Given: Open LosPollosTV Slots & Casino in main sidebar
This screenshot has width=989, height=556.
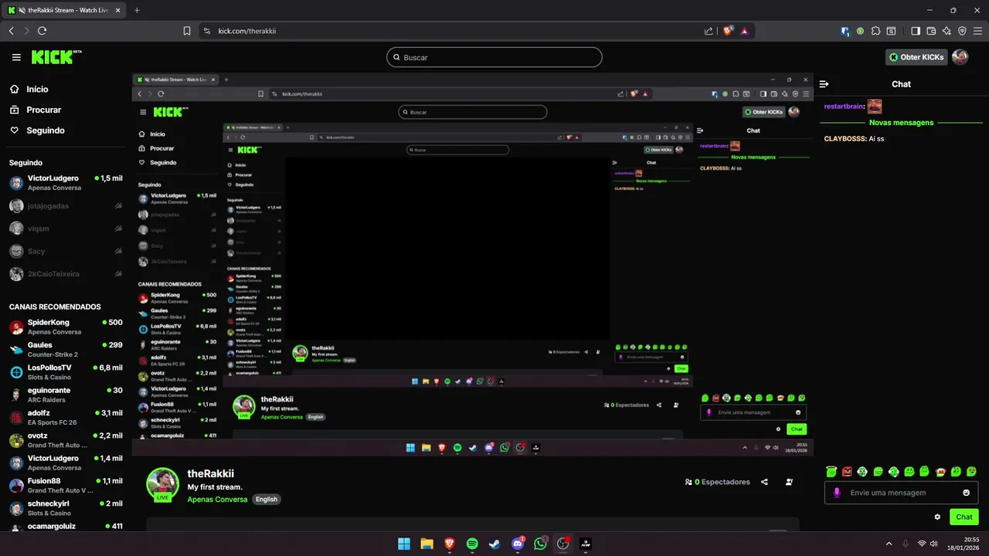Looking at the screenshot, I should (x=66, y=372).
